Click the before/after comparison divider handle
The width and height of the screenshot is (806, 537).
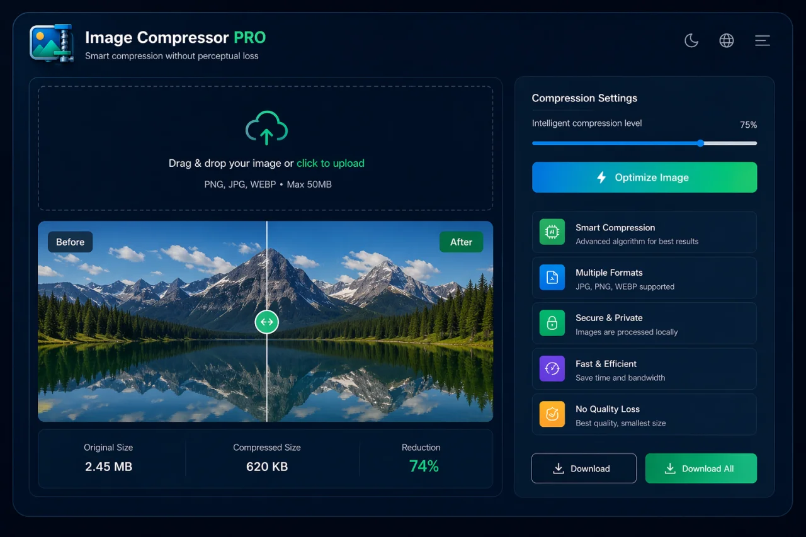click(266, 322)
